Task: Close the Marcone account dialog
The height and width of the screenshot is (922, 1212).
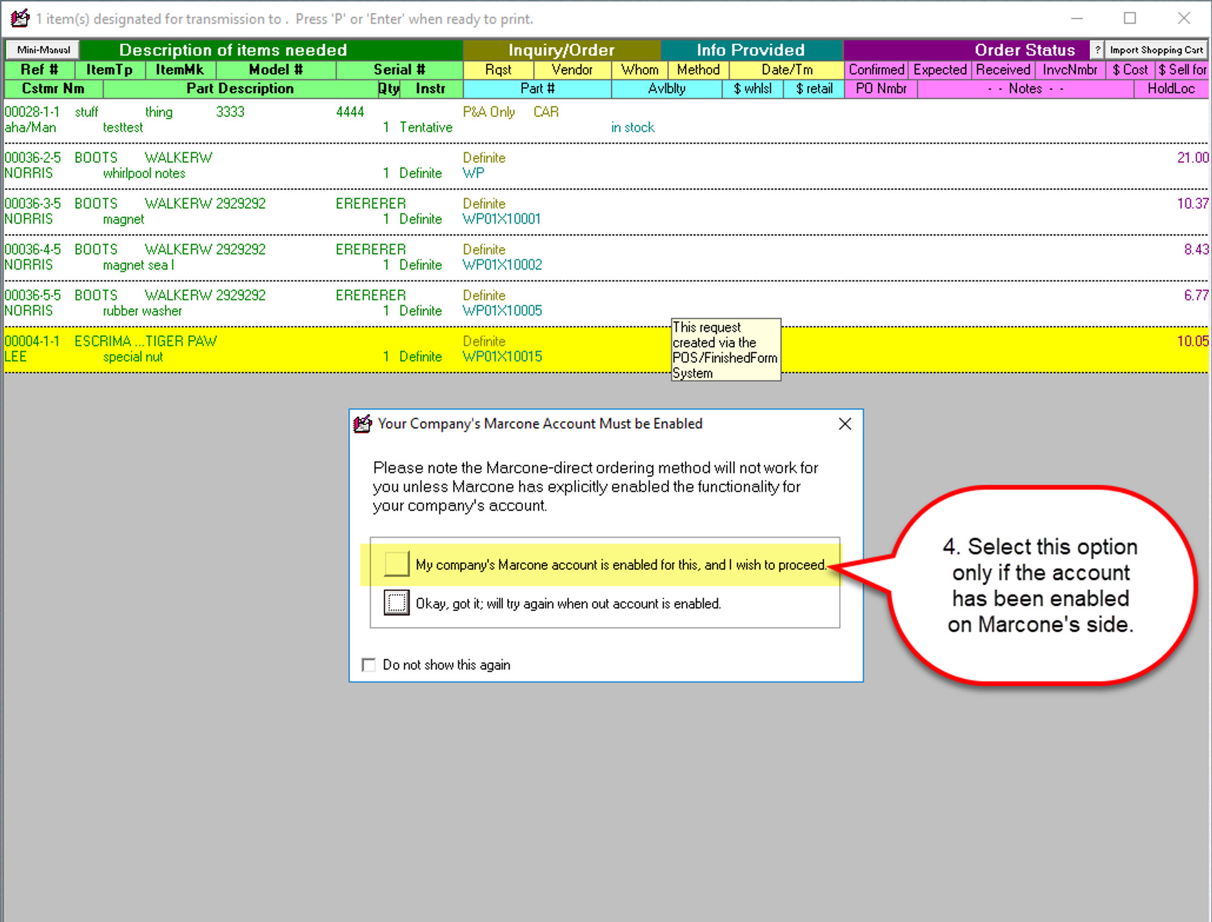Action: pyautogui.click(x=845, y=423)
